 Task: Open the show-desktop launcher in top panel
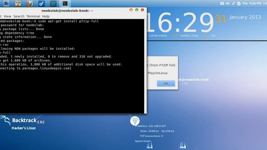tap(7, 3)
